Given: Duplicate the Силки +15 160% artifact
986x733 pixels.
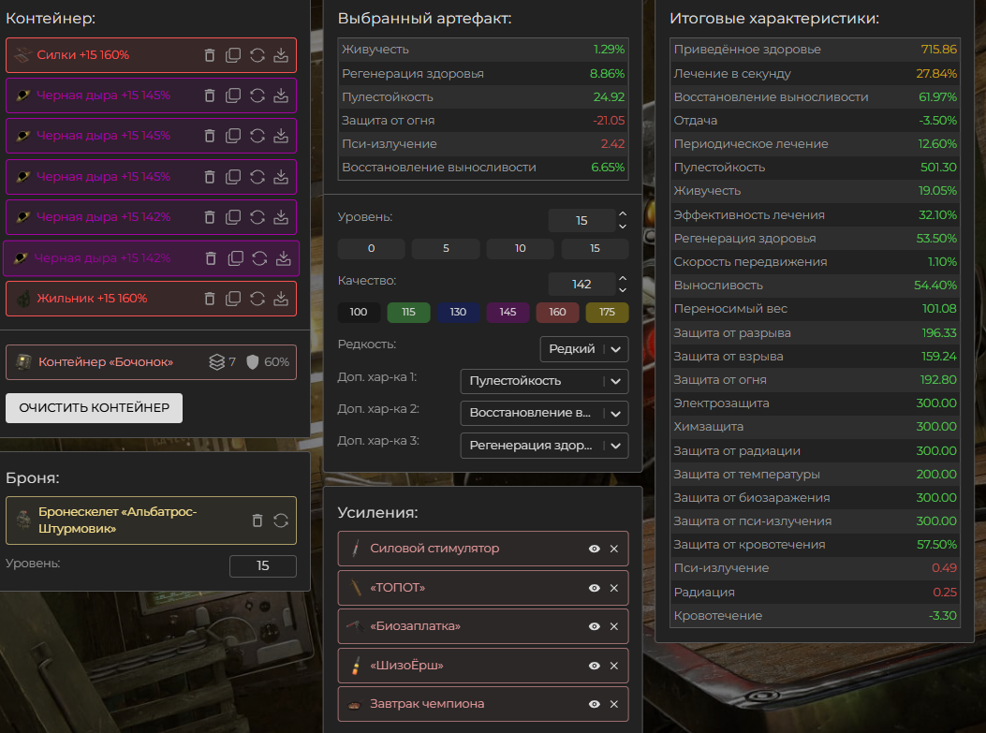Looking at the screenshot, I should coord(233,55).
